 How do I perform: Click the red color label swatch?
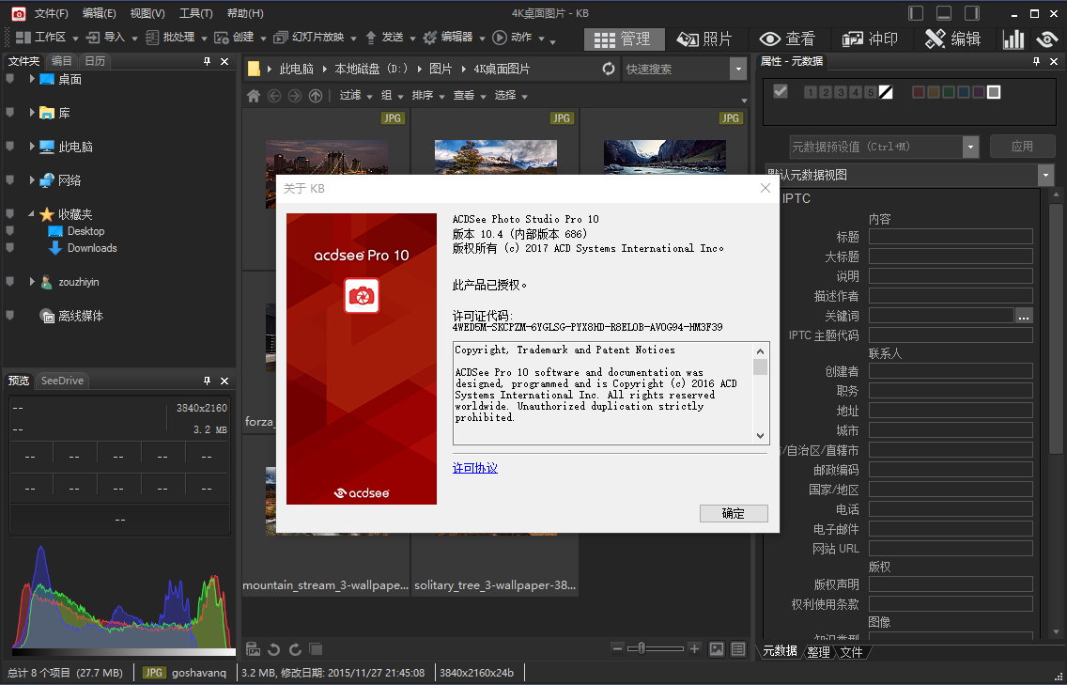(x=919, y=92)
